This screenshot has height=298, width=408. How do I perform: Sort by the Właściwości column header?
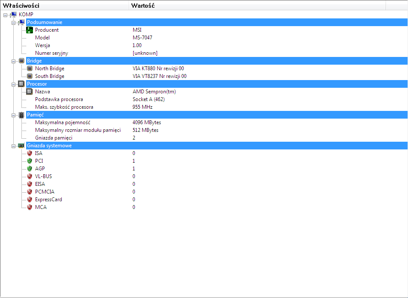(x=64, y=6)
